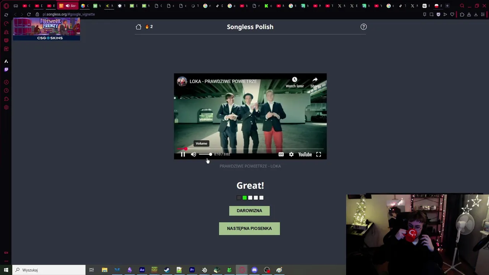Open the help question mark icon
Viewport: 489px width, 275px height.
[x=363, y=27]
